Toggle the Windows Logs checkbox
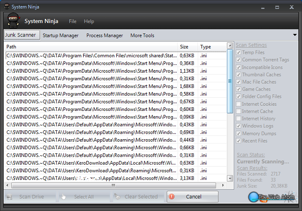The width and height of the screenshot is (302, 211). tap(238, 126)
